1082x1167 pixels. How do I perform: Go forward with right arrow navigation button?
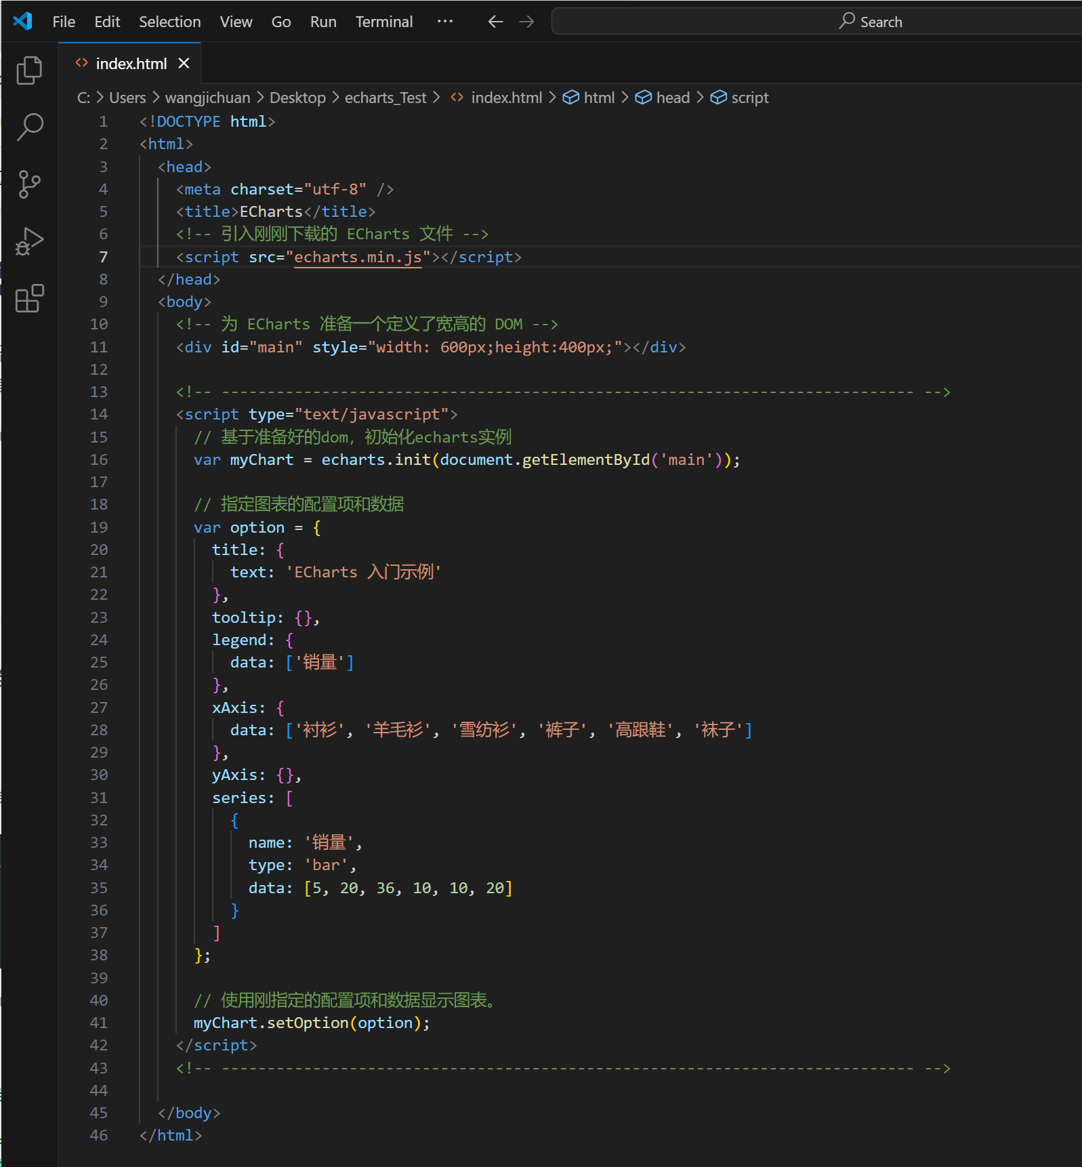(x=526, y=22)
